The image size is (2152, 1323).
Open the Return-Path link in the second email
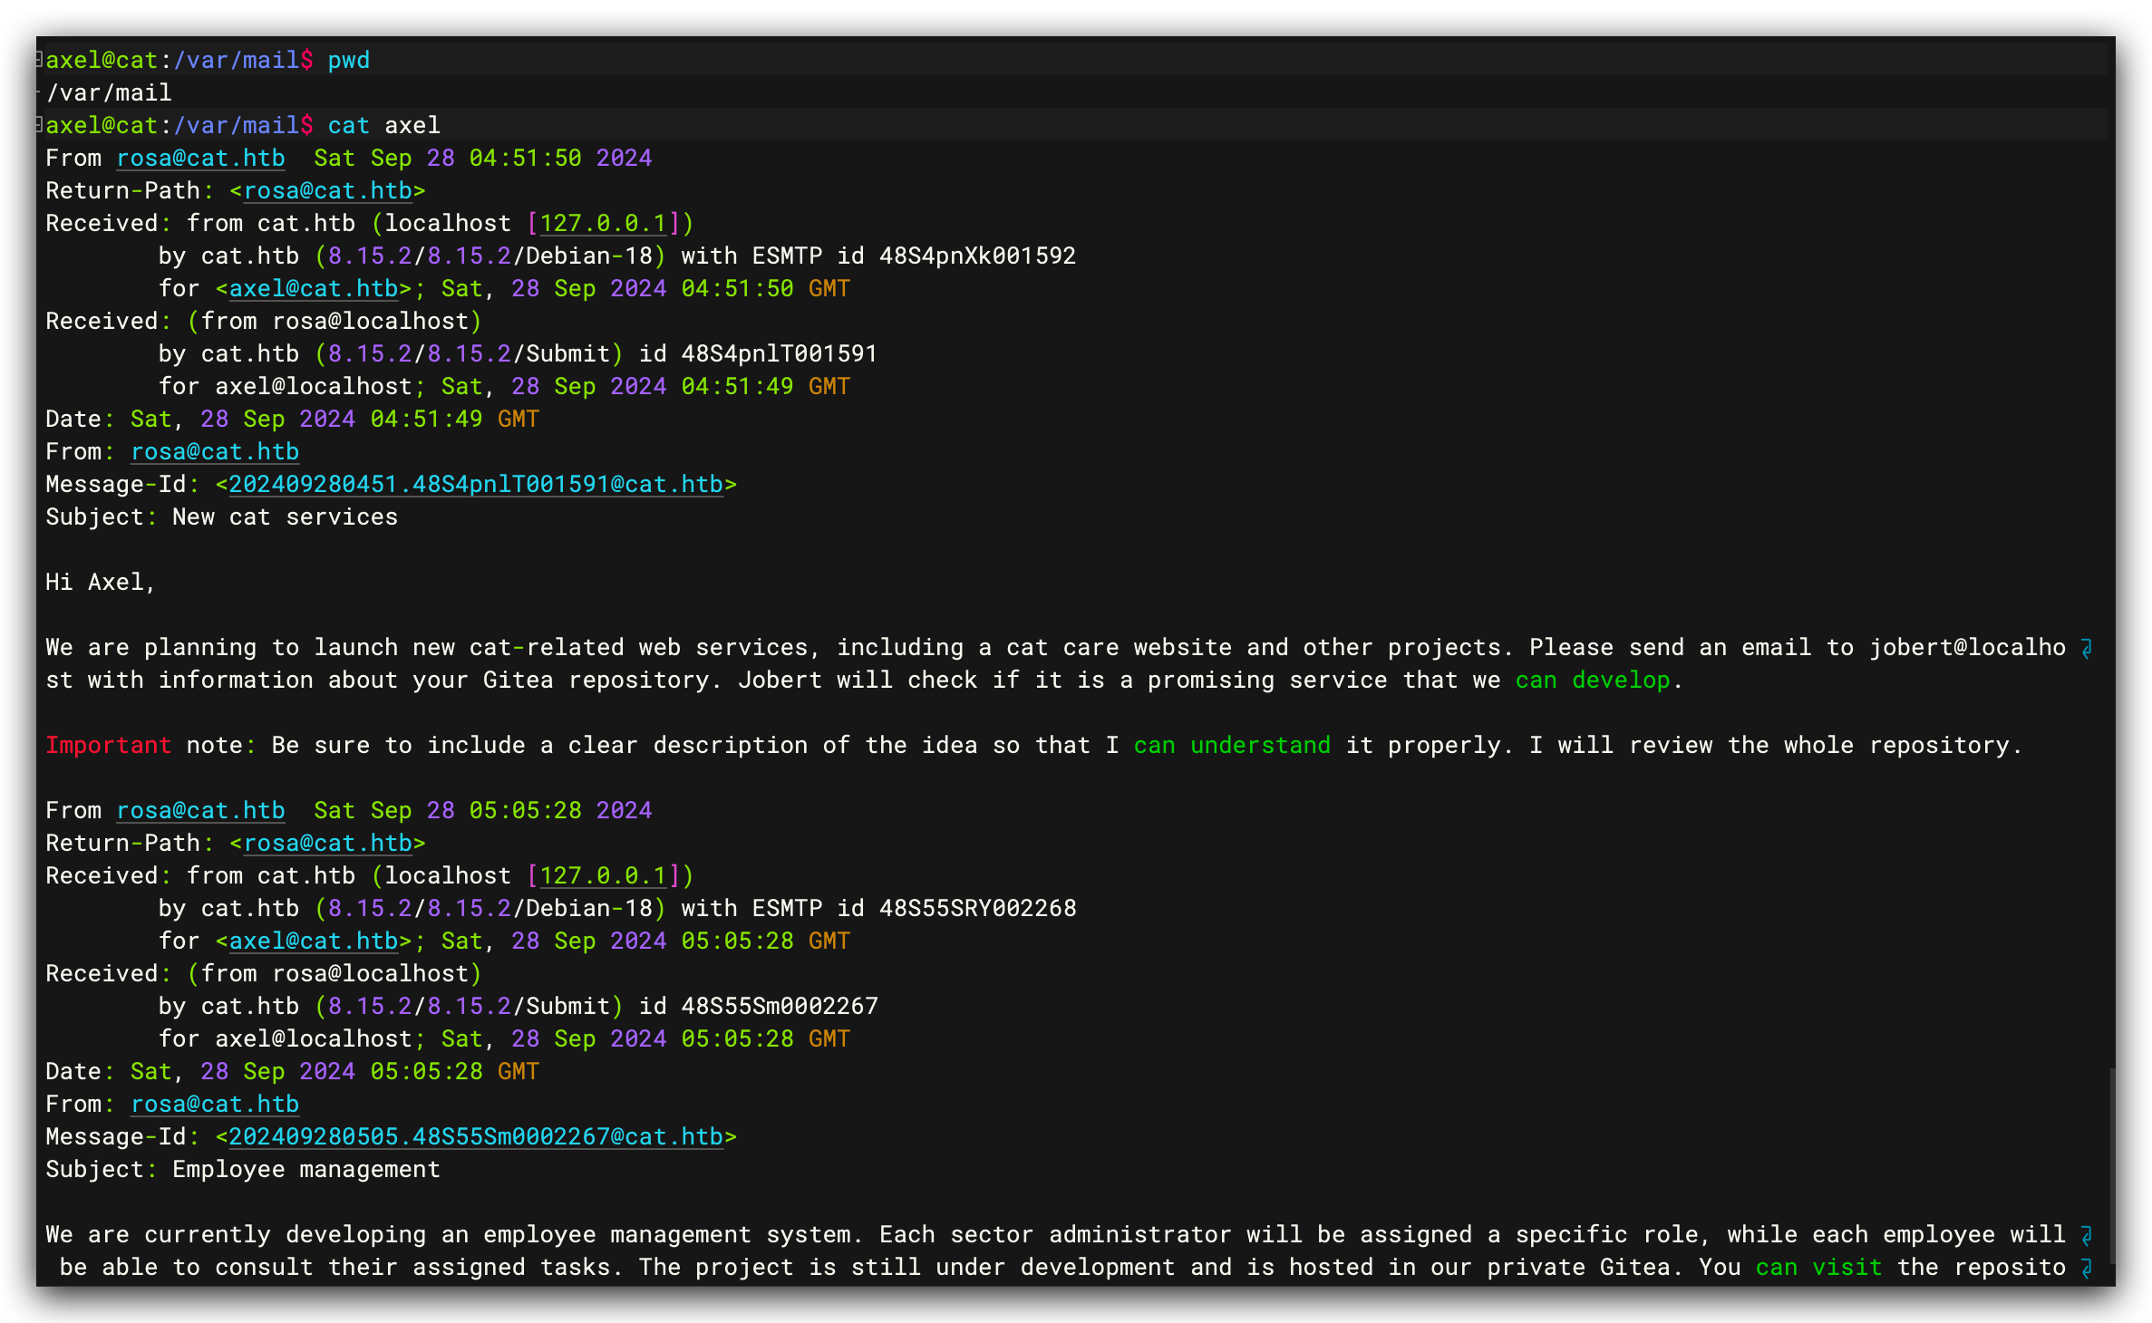(327, 844)
